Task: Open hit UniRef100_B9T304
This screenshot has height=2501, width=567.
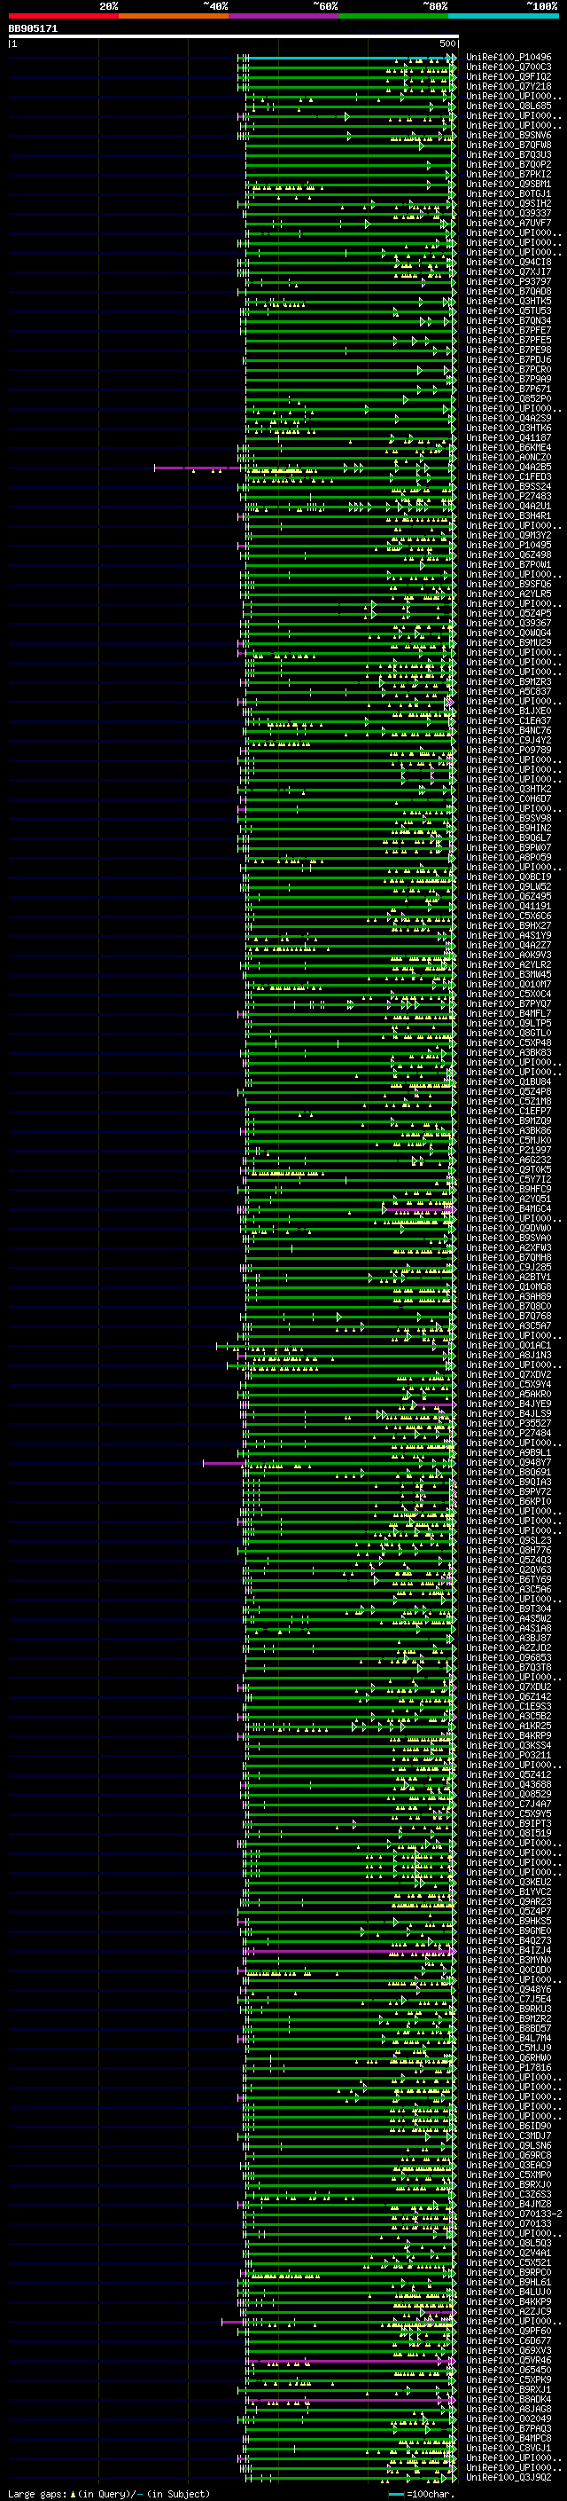Action: coord(509,1608)
